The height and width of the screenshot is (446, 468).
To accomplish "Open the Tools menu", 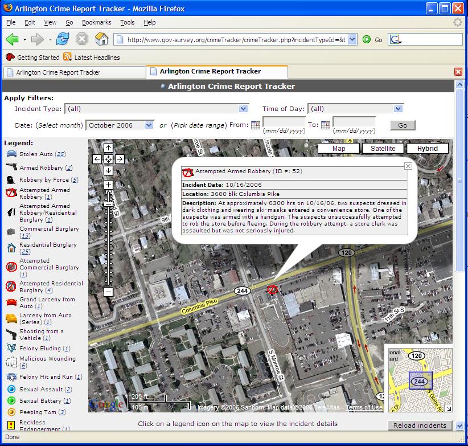I will tap(127, 22).
